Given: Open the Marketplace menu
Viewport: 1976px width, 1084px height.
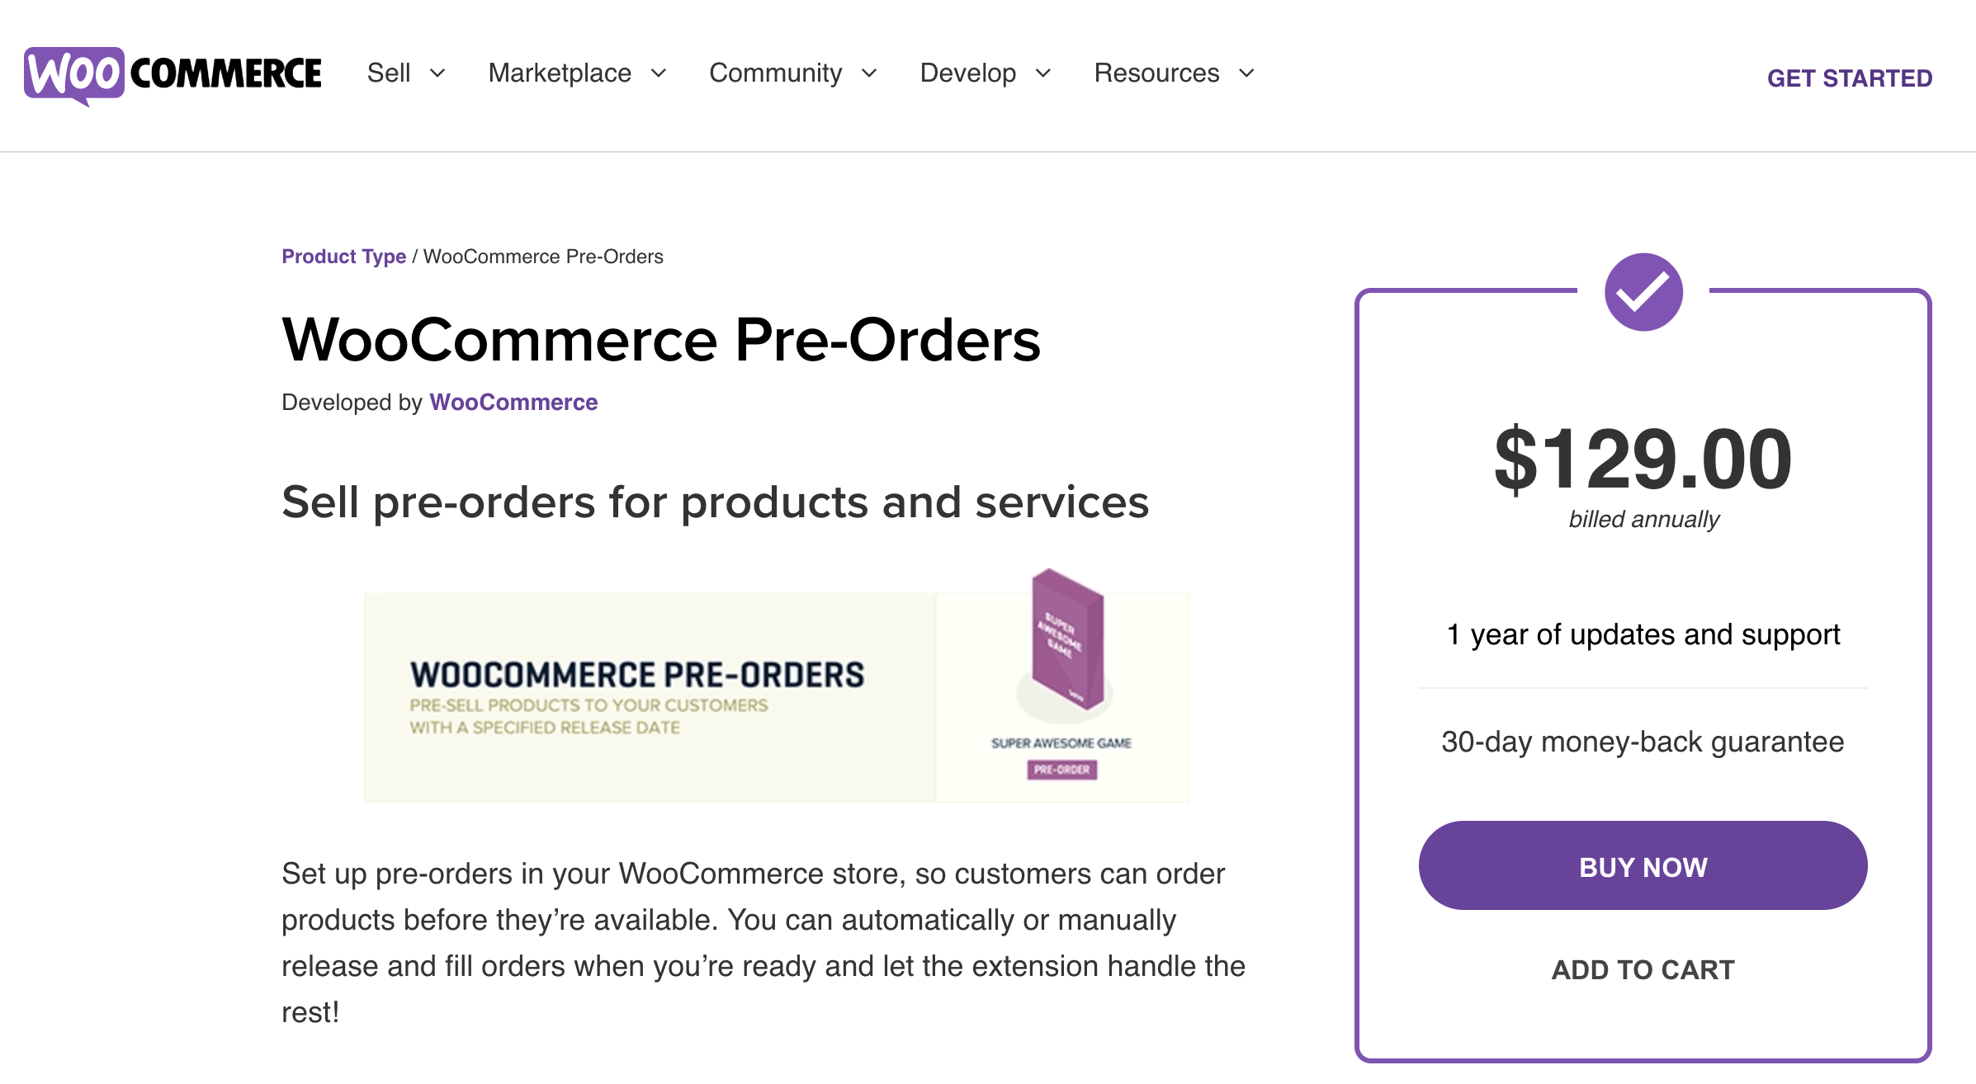Looking at the screenshot, I should [560, 73].
